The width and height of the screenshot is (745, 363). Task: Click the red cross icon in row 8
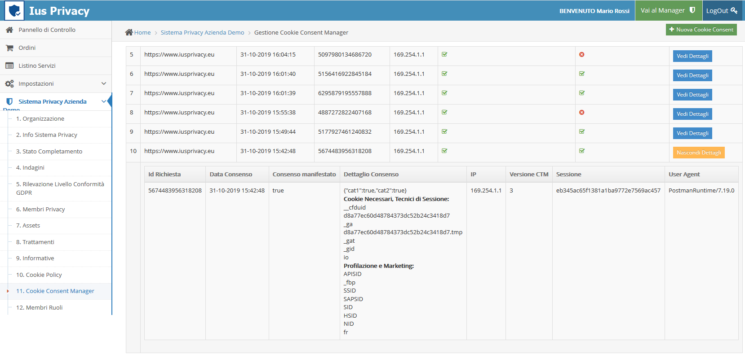coord(582,112)
